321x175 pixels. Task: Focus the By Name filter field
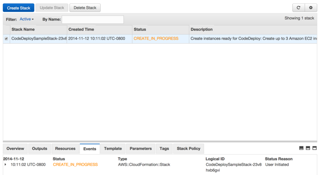(93, 19)
